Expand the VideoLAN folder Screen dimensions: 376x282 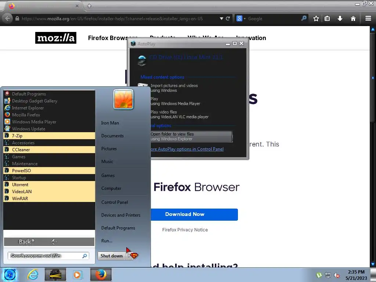click(49, 191)
